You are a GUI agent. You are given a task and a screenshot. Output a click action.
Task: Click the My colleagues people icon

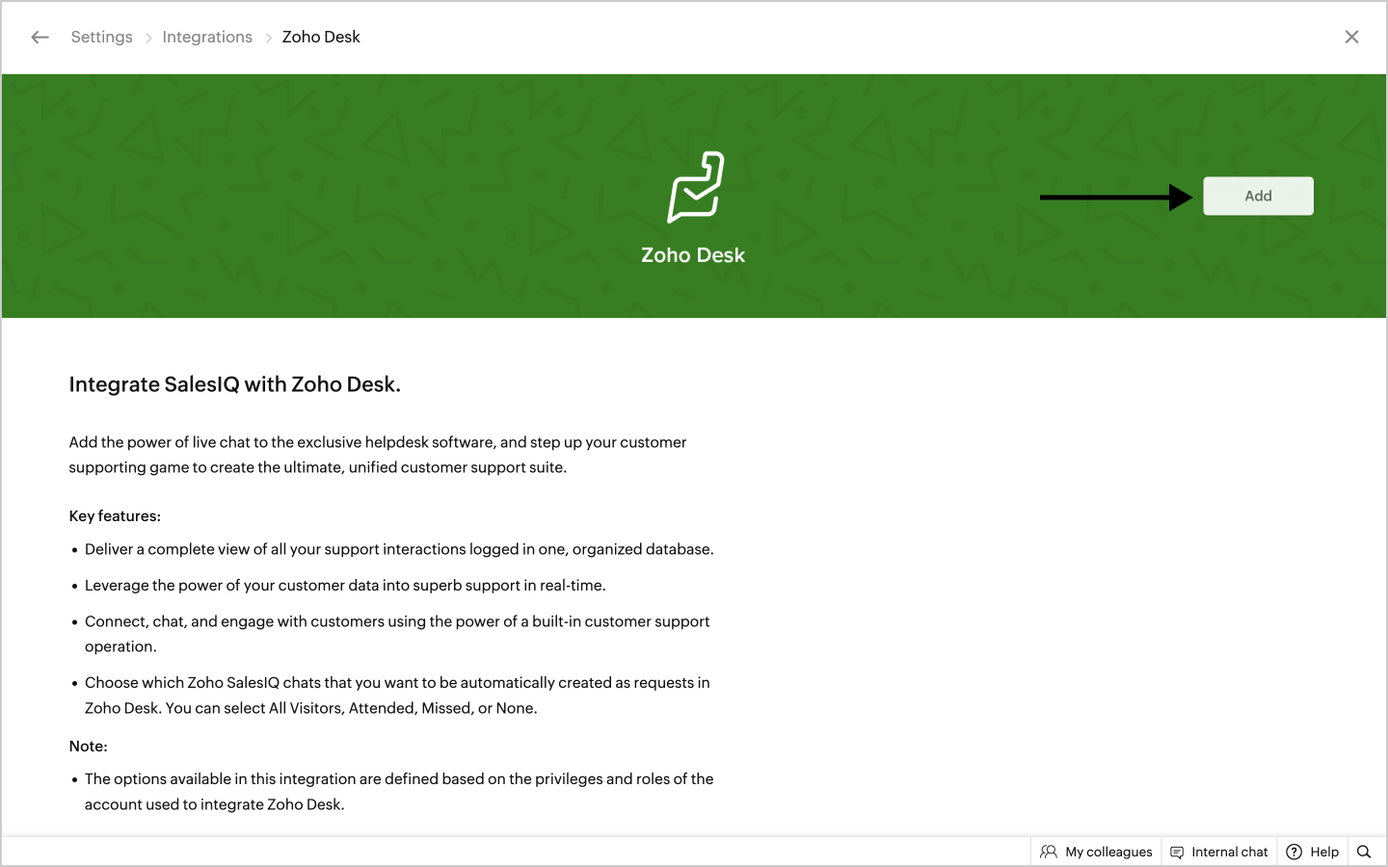1049,852
